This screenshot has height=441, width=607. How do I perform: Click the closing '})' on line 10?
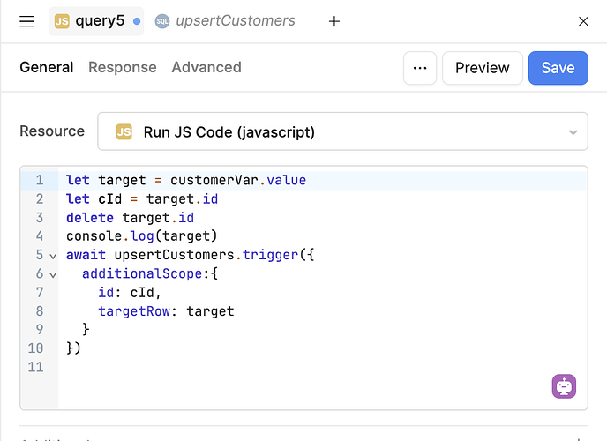[x=73, y=348]
